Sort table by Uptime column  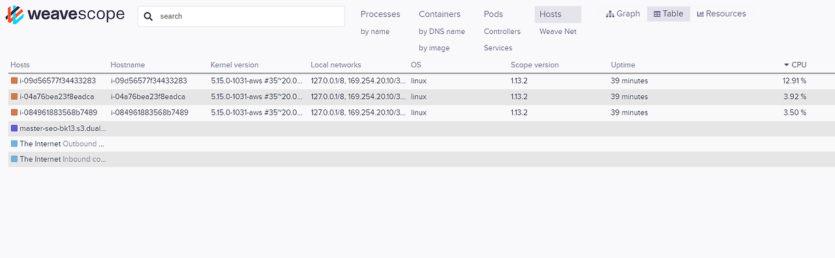[623, 65]
